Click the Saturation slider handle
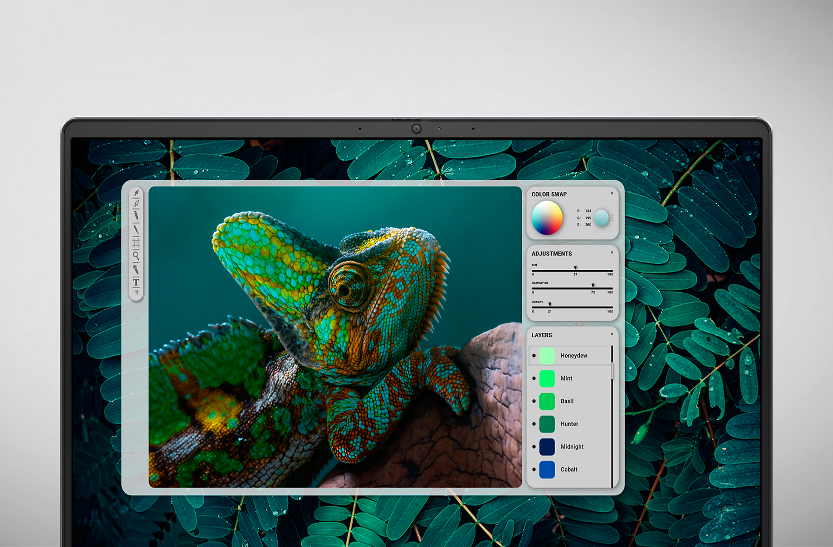The width and height of the screenshot is (833, 547). pos(593,285)
